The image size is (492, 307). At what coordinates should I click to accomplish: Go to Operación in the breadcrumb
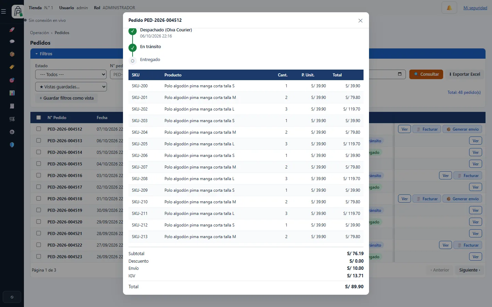tap(40, 33)
